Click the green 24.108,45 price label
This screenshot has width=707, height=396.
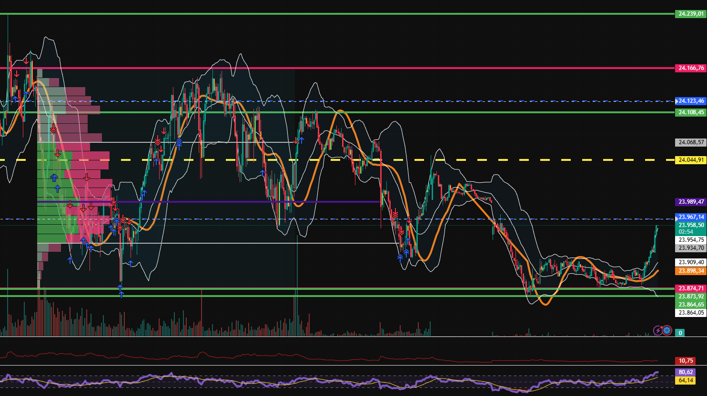click(x=690, y=112)
